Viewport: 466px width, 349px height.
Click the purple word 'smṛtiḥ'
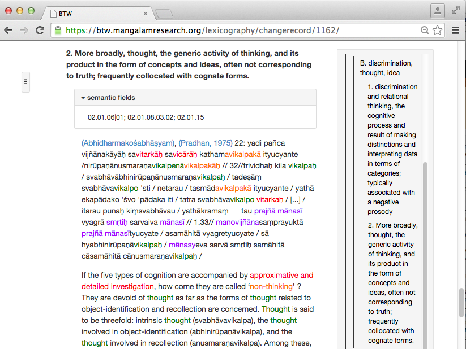[117, 223]
